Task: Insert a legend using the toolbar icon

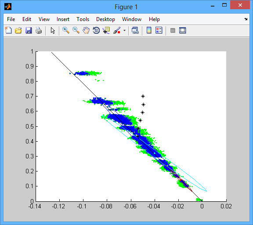Action: pyautogui.click(x=159, y=30)
